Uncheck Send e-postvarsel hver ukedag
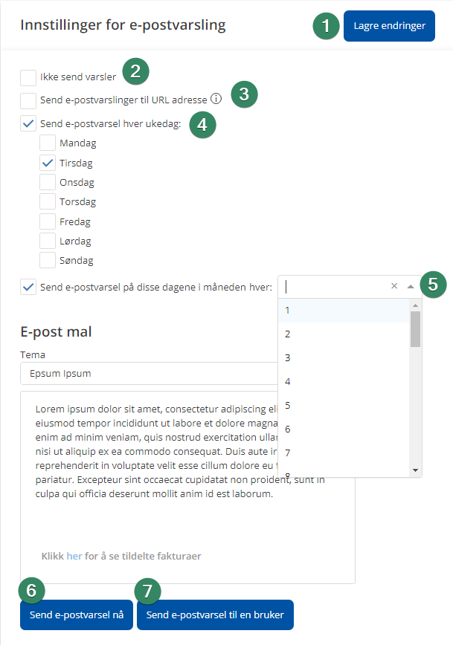This screenshot has width=453, height=645. tap(28, 123)
